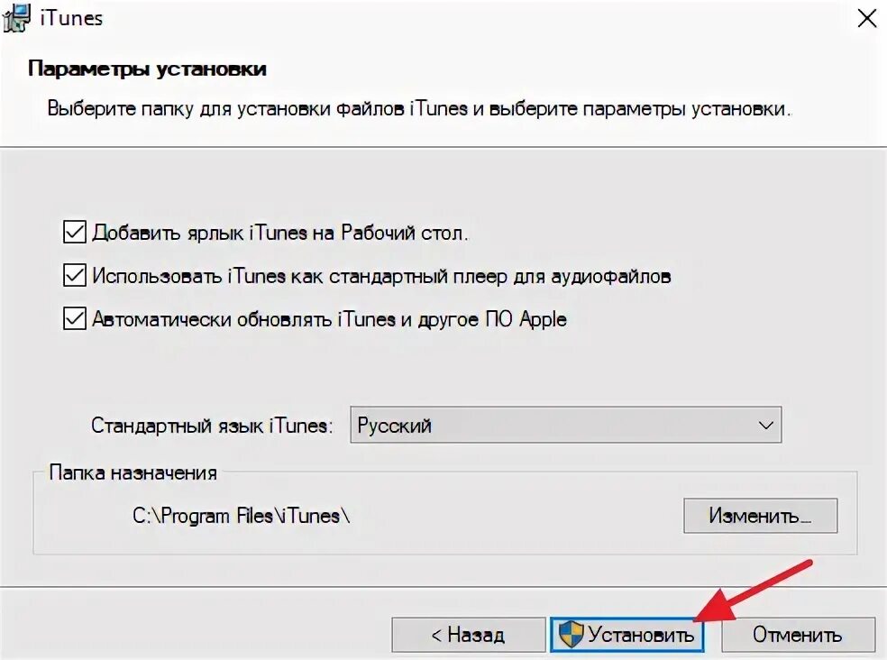Click the Автоматически обновлять iTunes label text
The height and width of the screenshot is (660, 887).
click(329, 319)
